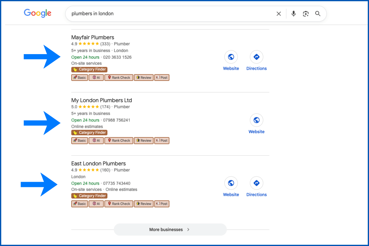This screenshot has width=369, height=246.
Task: Open East London Plumbers website icon
Action: tap(231, 183)
